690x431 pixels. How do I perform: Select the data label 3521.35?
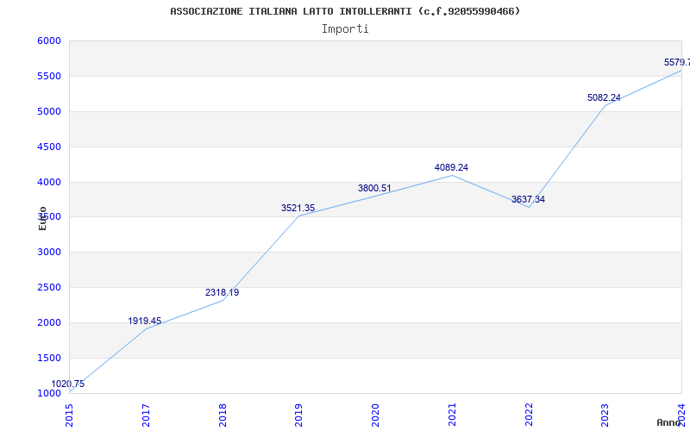[x=298, y=208]
